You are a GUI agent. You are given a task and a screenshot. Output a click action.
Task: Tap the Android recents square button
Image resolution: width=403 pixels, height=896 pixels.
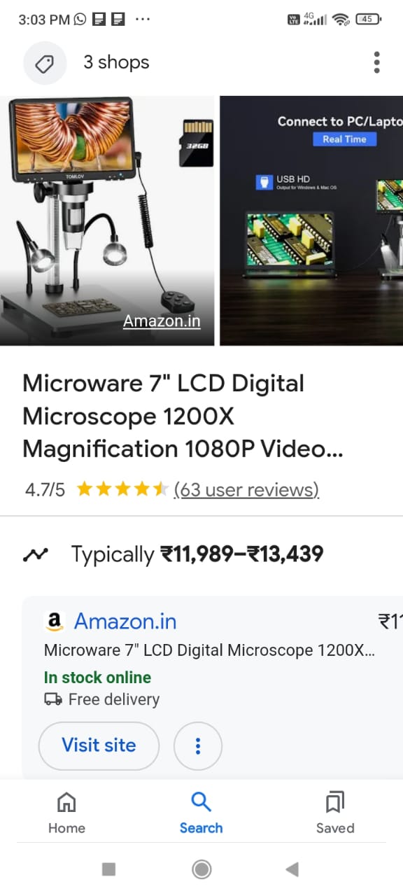108,869
